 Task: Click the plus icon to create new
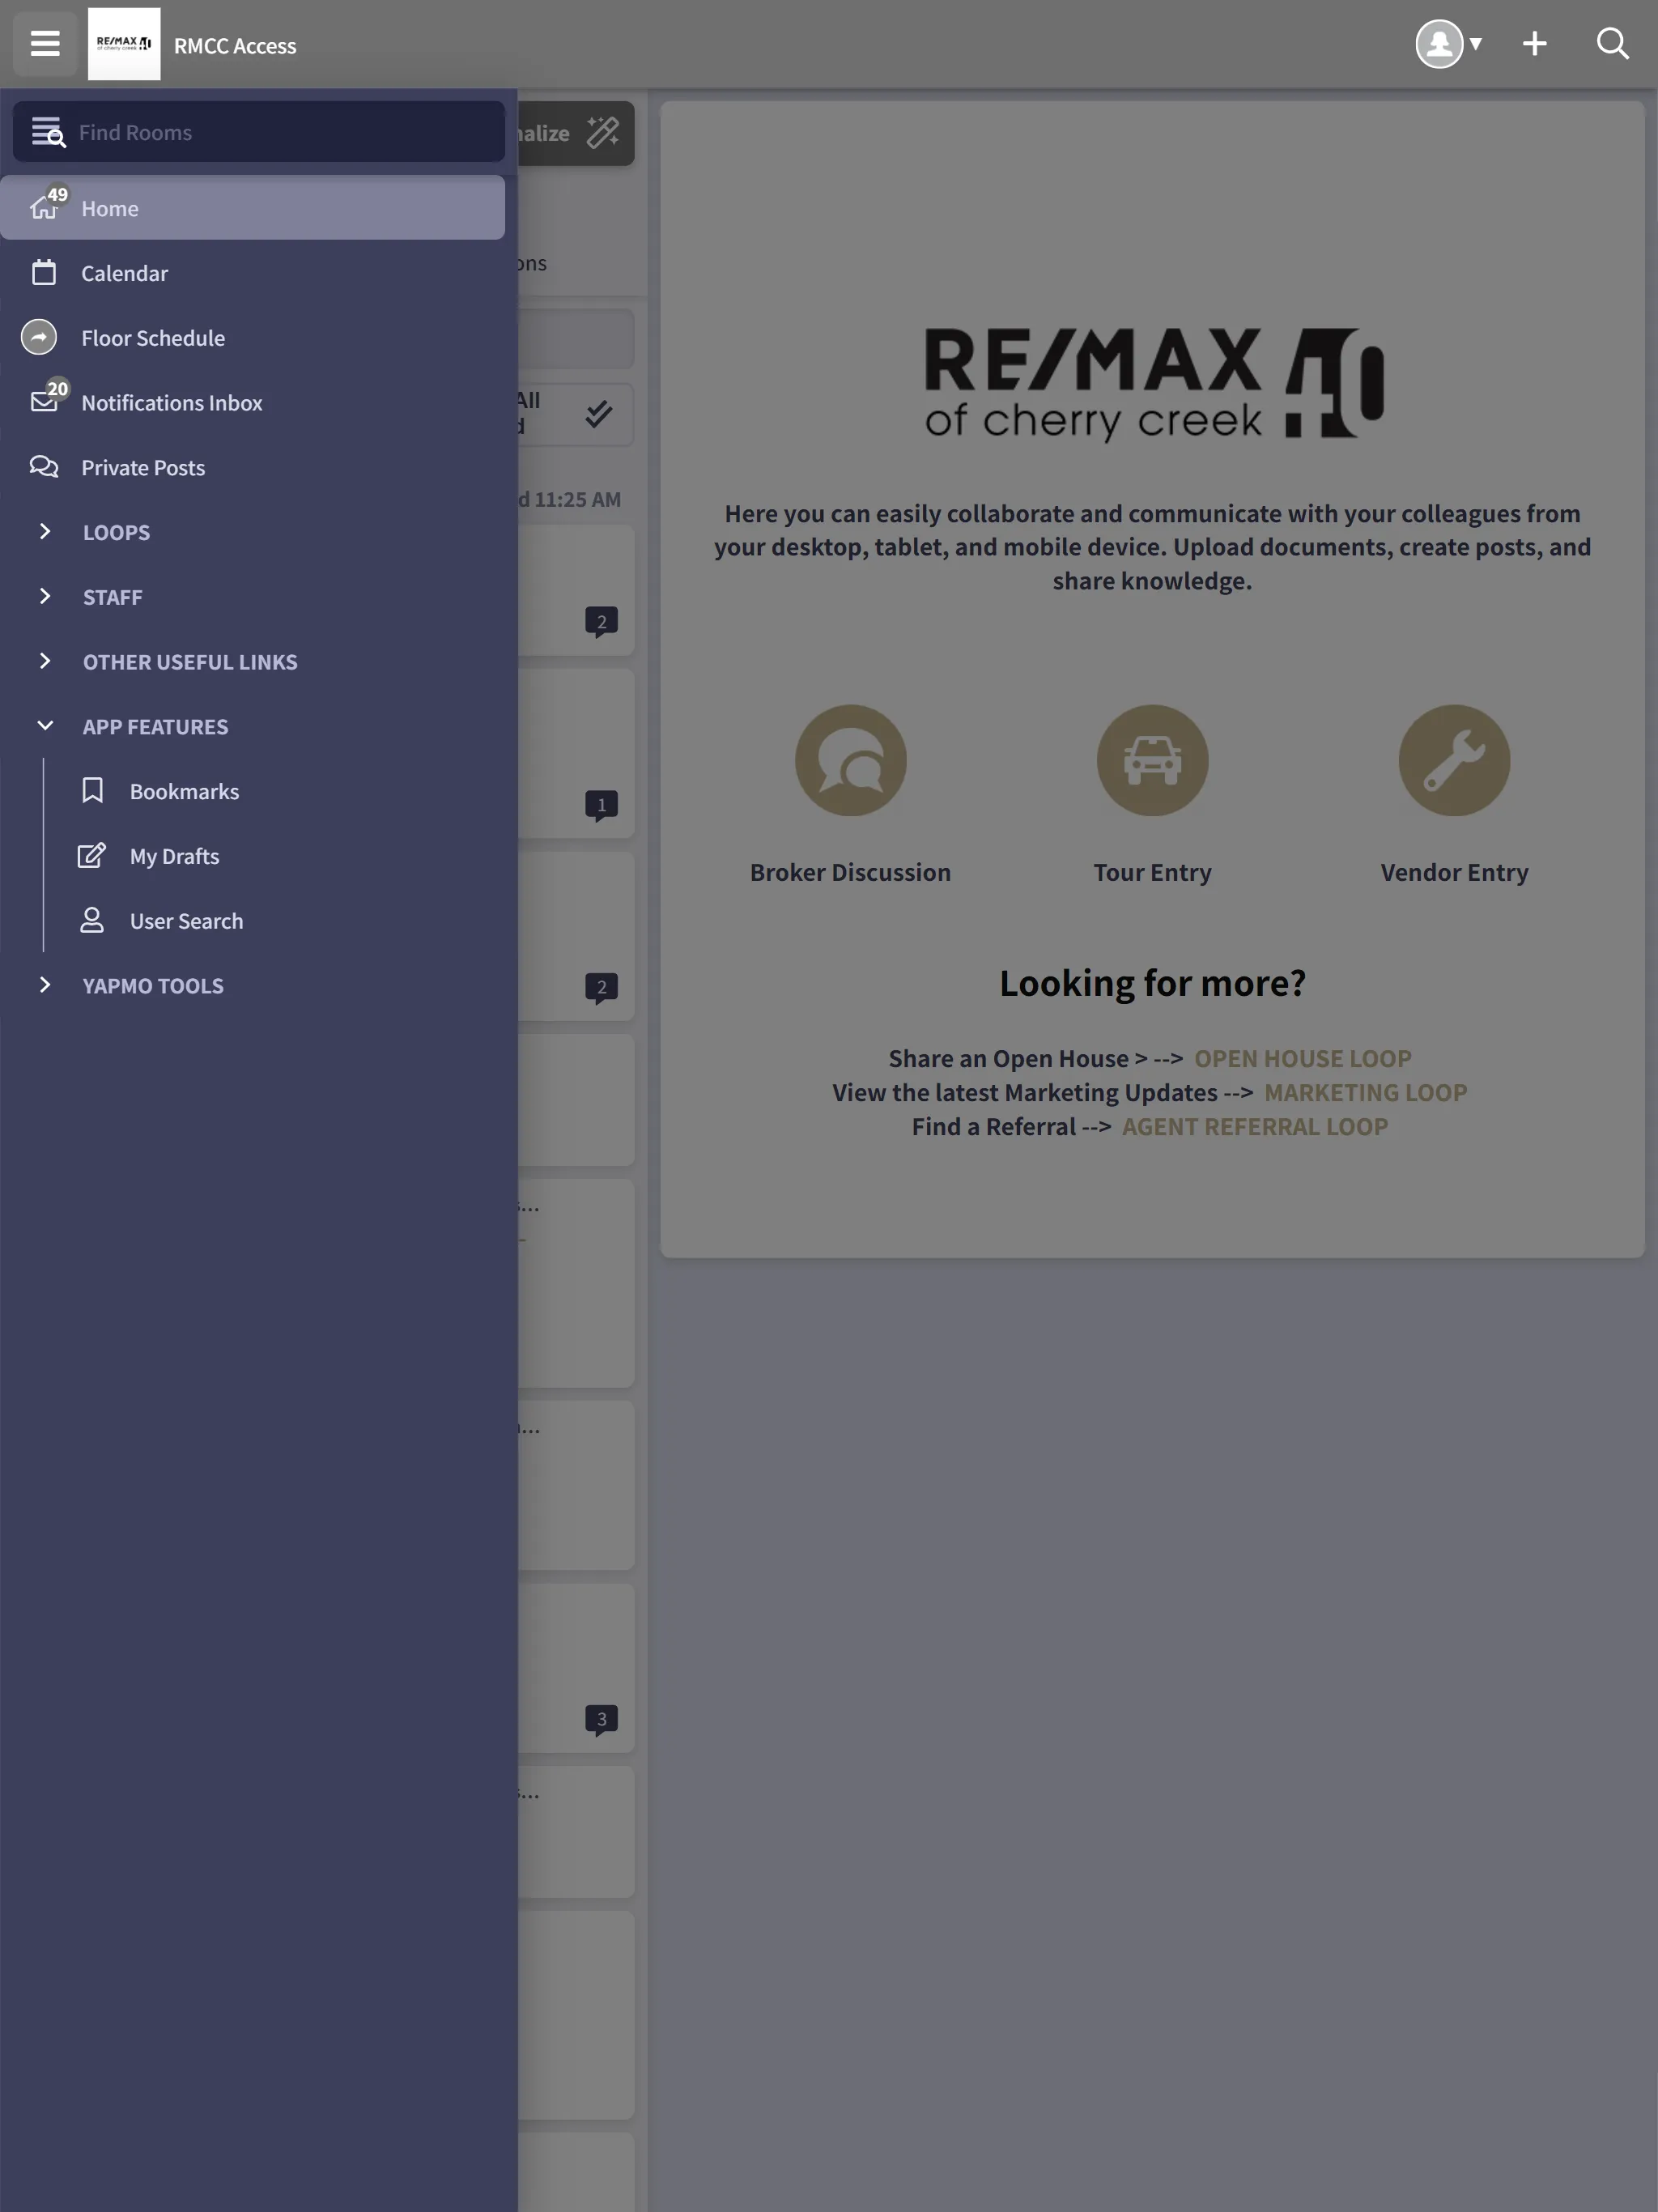point(1534,44)
